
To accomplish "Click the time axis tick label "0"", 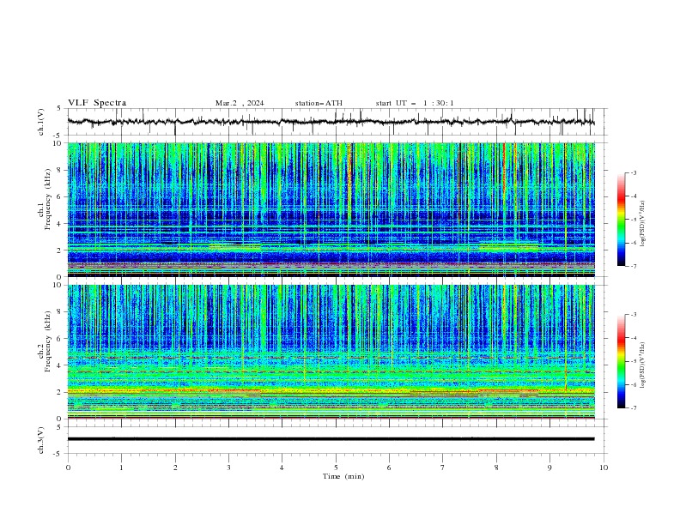I will pyautogui.click(x=68, y=468).
